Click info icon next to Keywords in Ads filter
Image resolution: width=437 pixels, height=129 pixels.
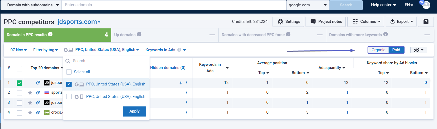point(179,50)
